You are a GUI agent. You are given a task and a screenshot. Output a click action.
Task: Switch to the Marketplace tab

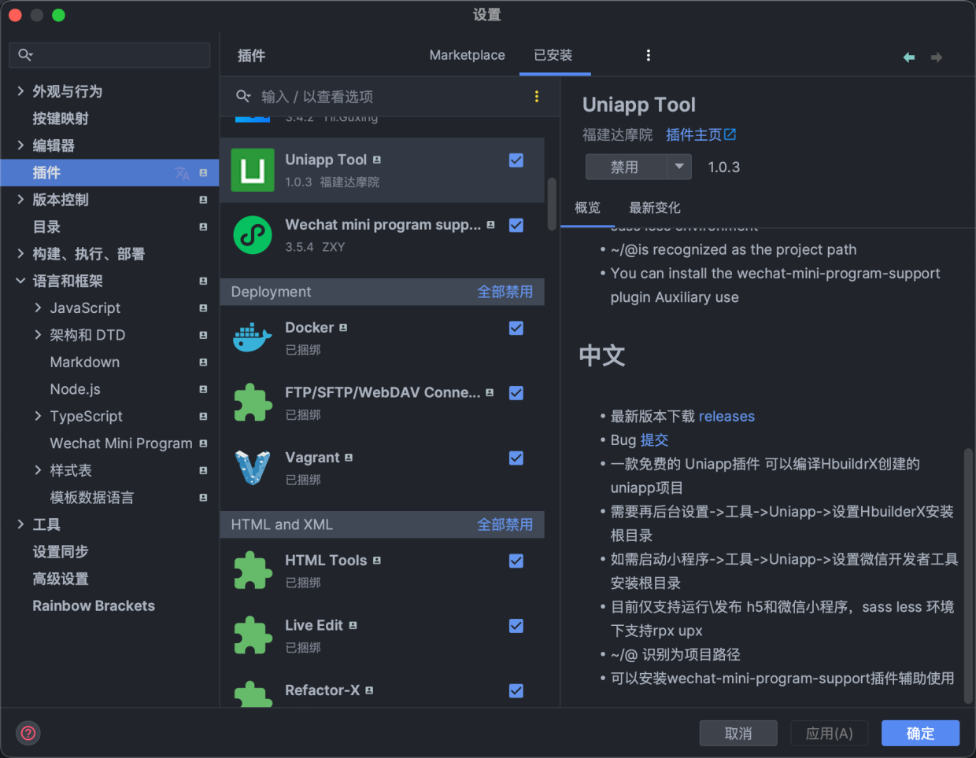pyautogui.click(x=468, y=55)
